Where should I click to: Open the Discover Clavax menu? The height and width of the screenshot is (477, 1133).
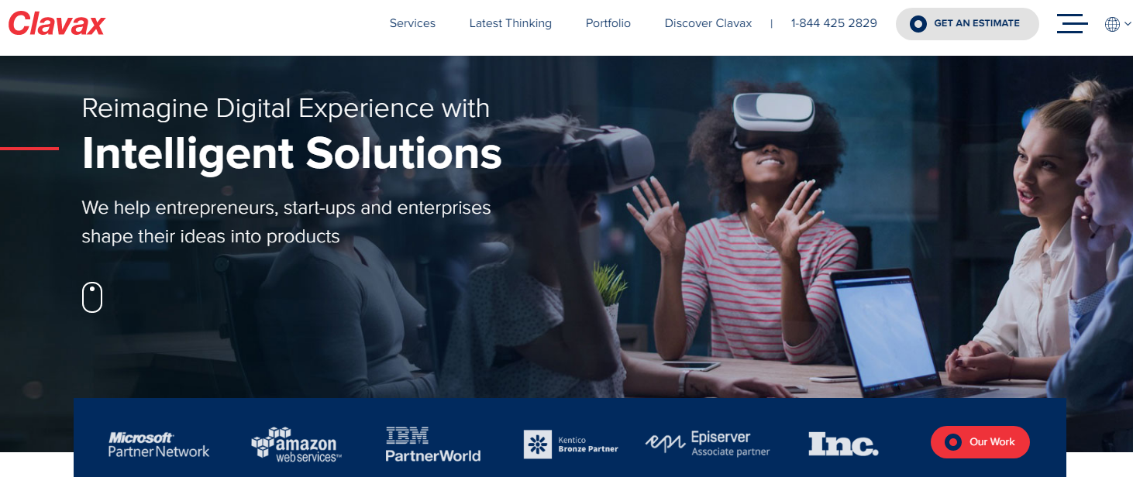(708, 23)
